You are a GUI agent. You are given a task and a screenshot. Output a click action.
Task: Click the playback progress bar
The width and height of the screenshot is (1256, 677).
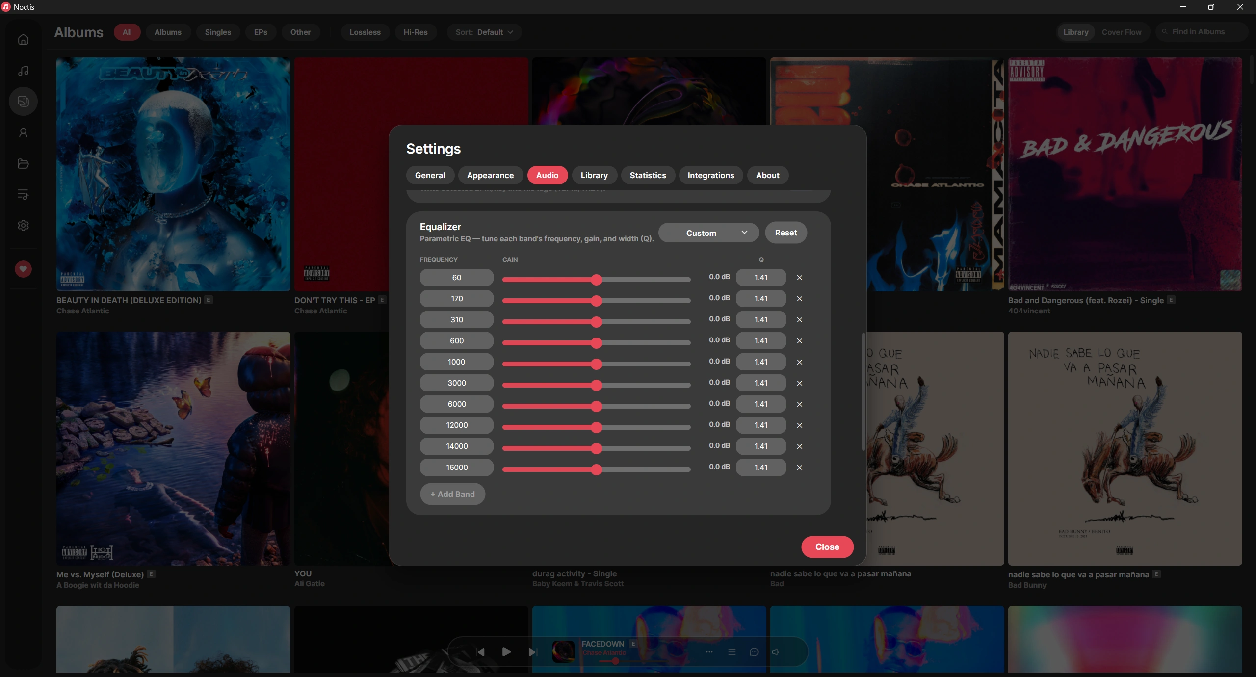click(633, 661)
